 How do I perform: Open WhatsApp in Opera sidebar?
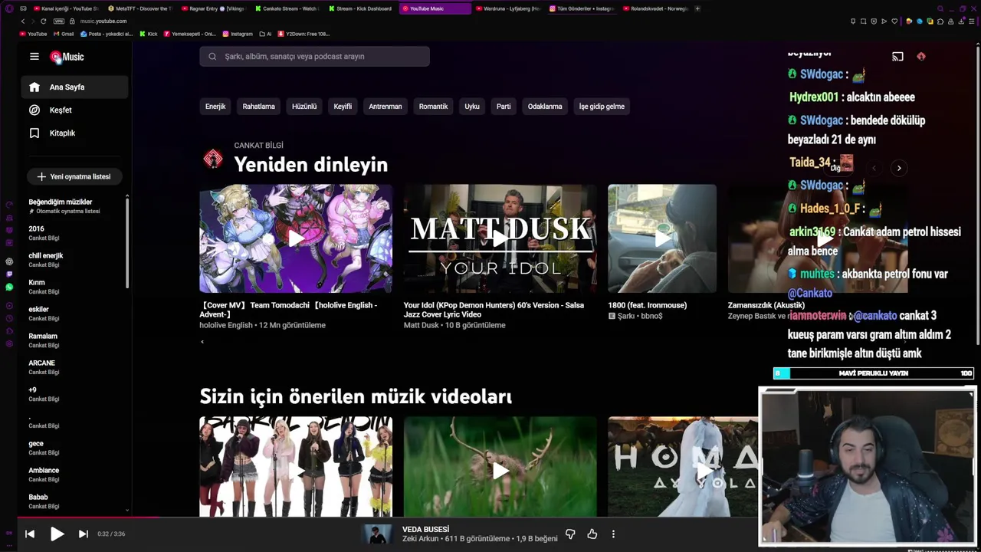pyautogui.click(x=9, y=287)
